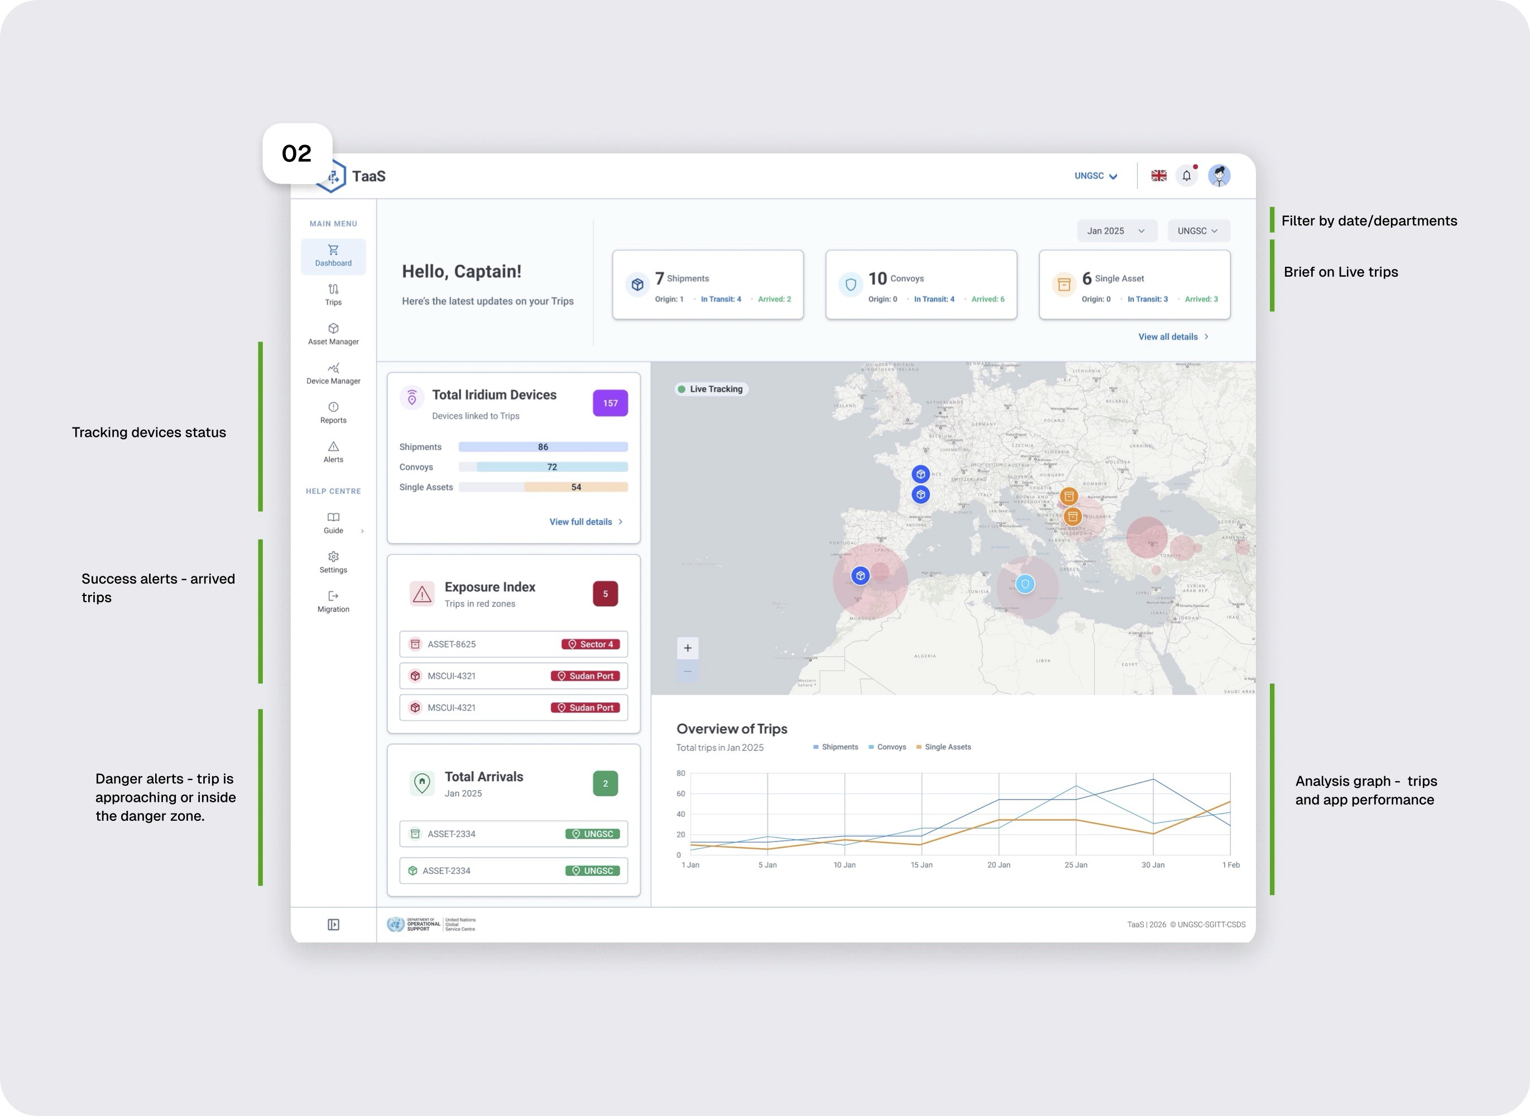Click the Exposure Index warning triangle icon
This screenshot has height=1116, width=1530.
pyautogui.click(x=421, y=594)
